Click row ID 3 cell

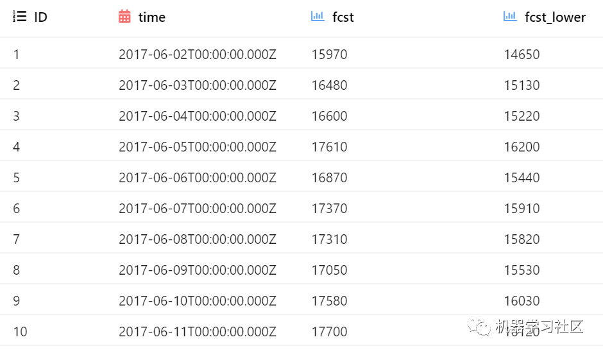[x=17, y=116]
